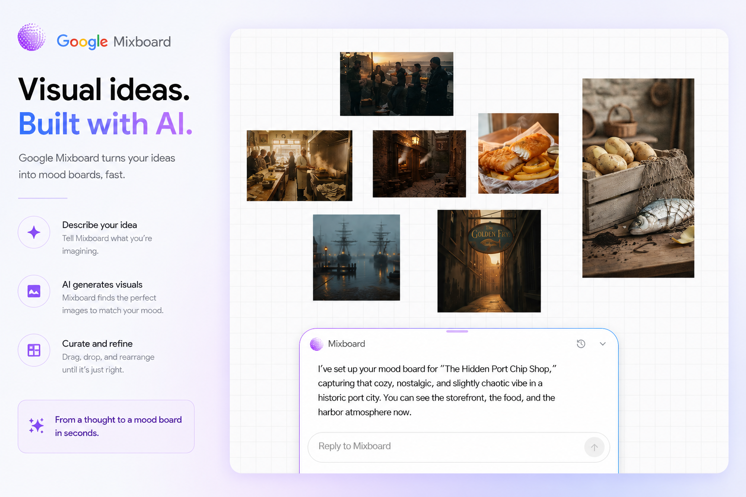Click the "Visual ideas." headline

[x=104, y=89]
